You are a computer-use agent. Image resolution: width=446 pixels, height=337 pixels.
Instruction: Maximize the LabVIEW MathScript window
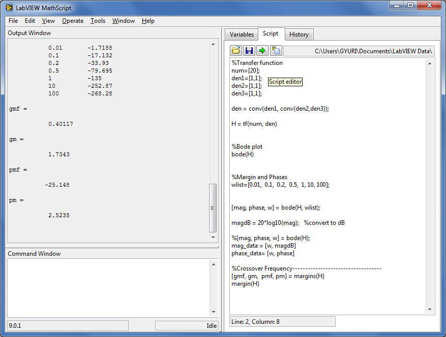click(x=410, y=5)
